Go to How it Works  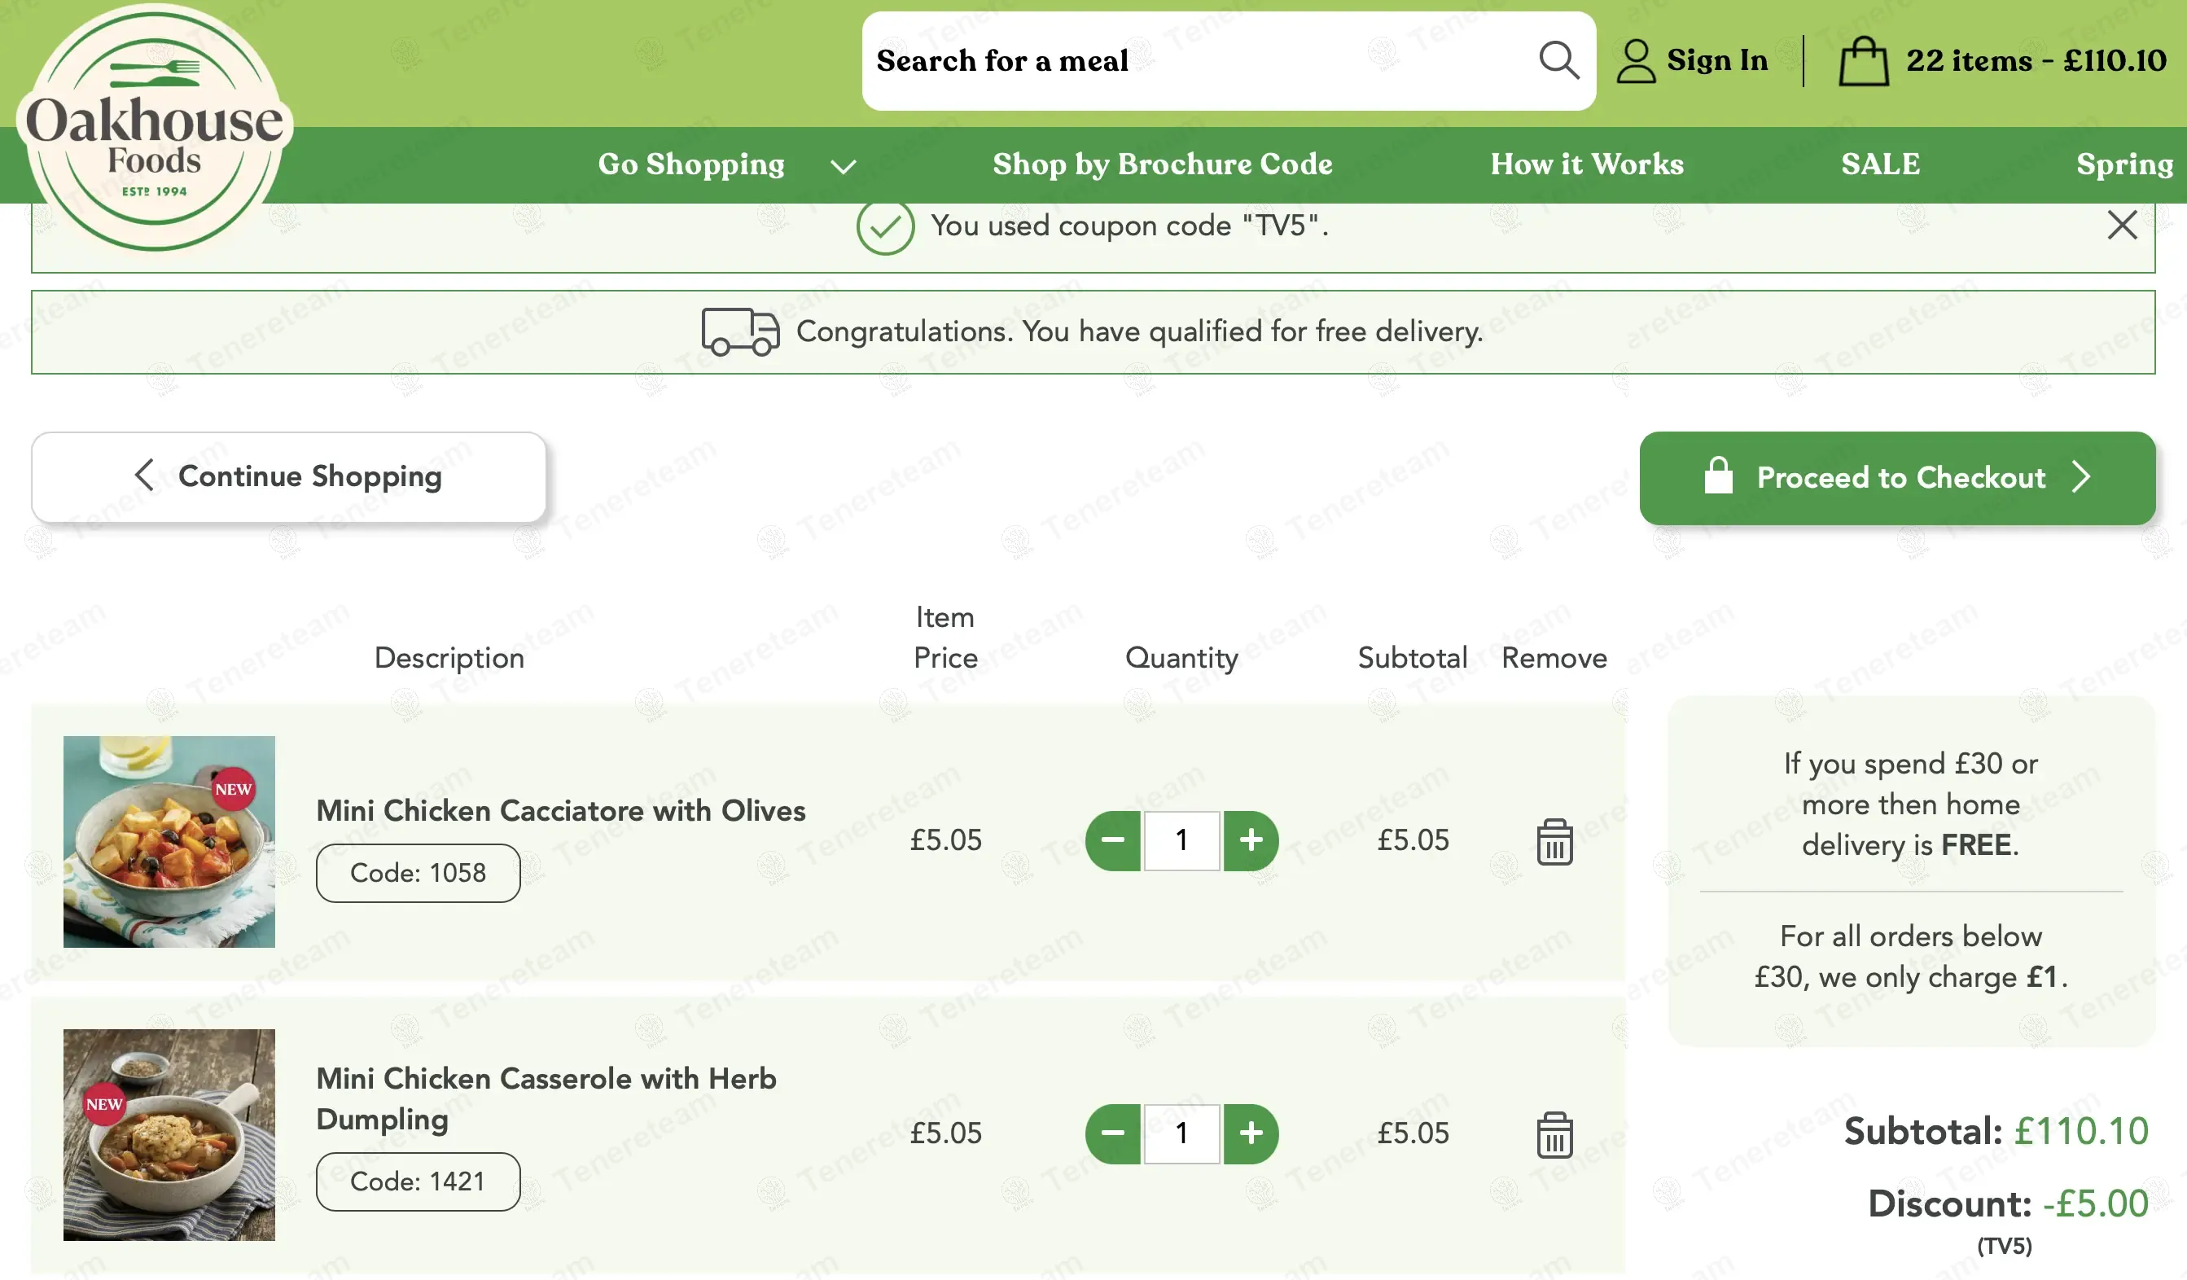[x=1586, y=164]
